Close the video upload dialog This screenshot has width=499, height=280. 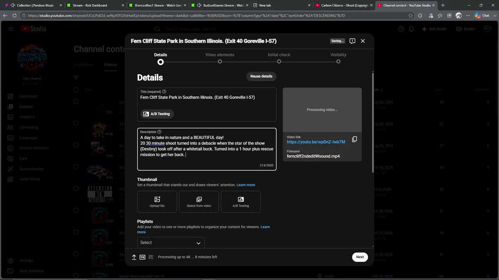(x=363, y=41)
